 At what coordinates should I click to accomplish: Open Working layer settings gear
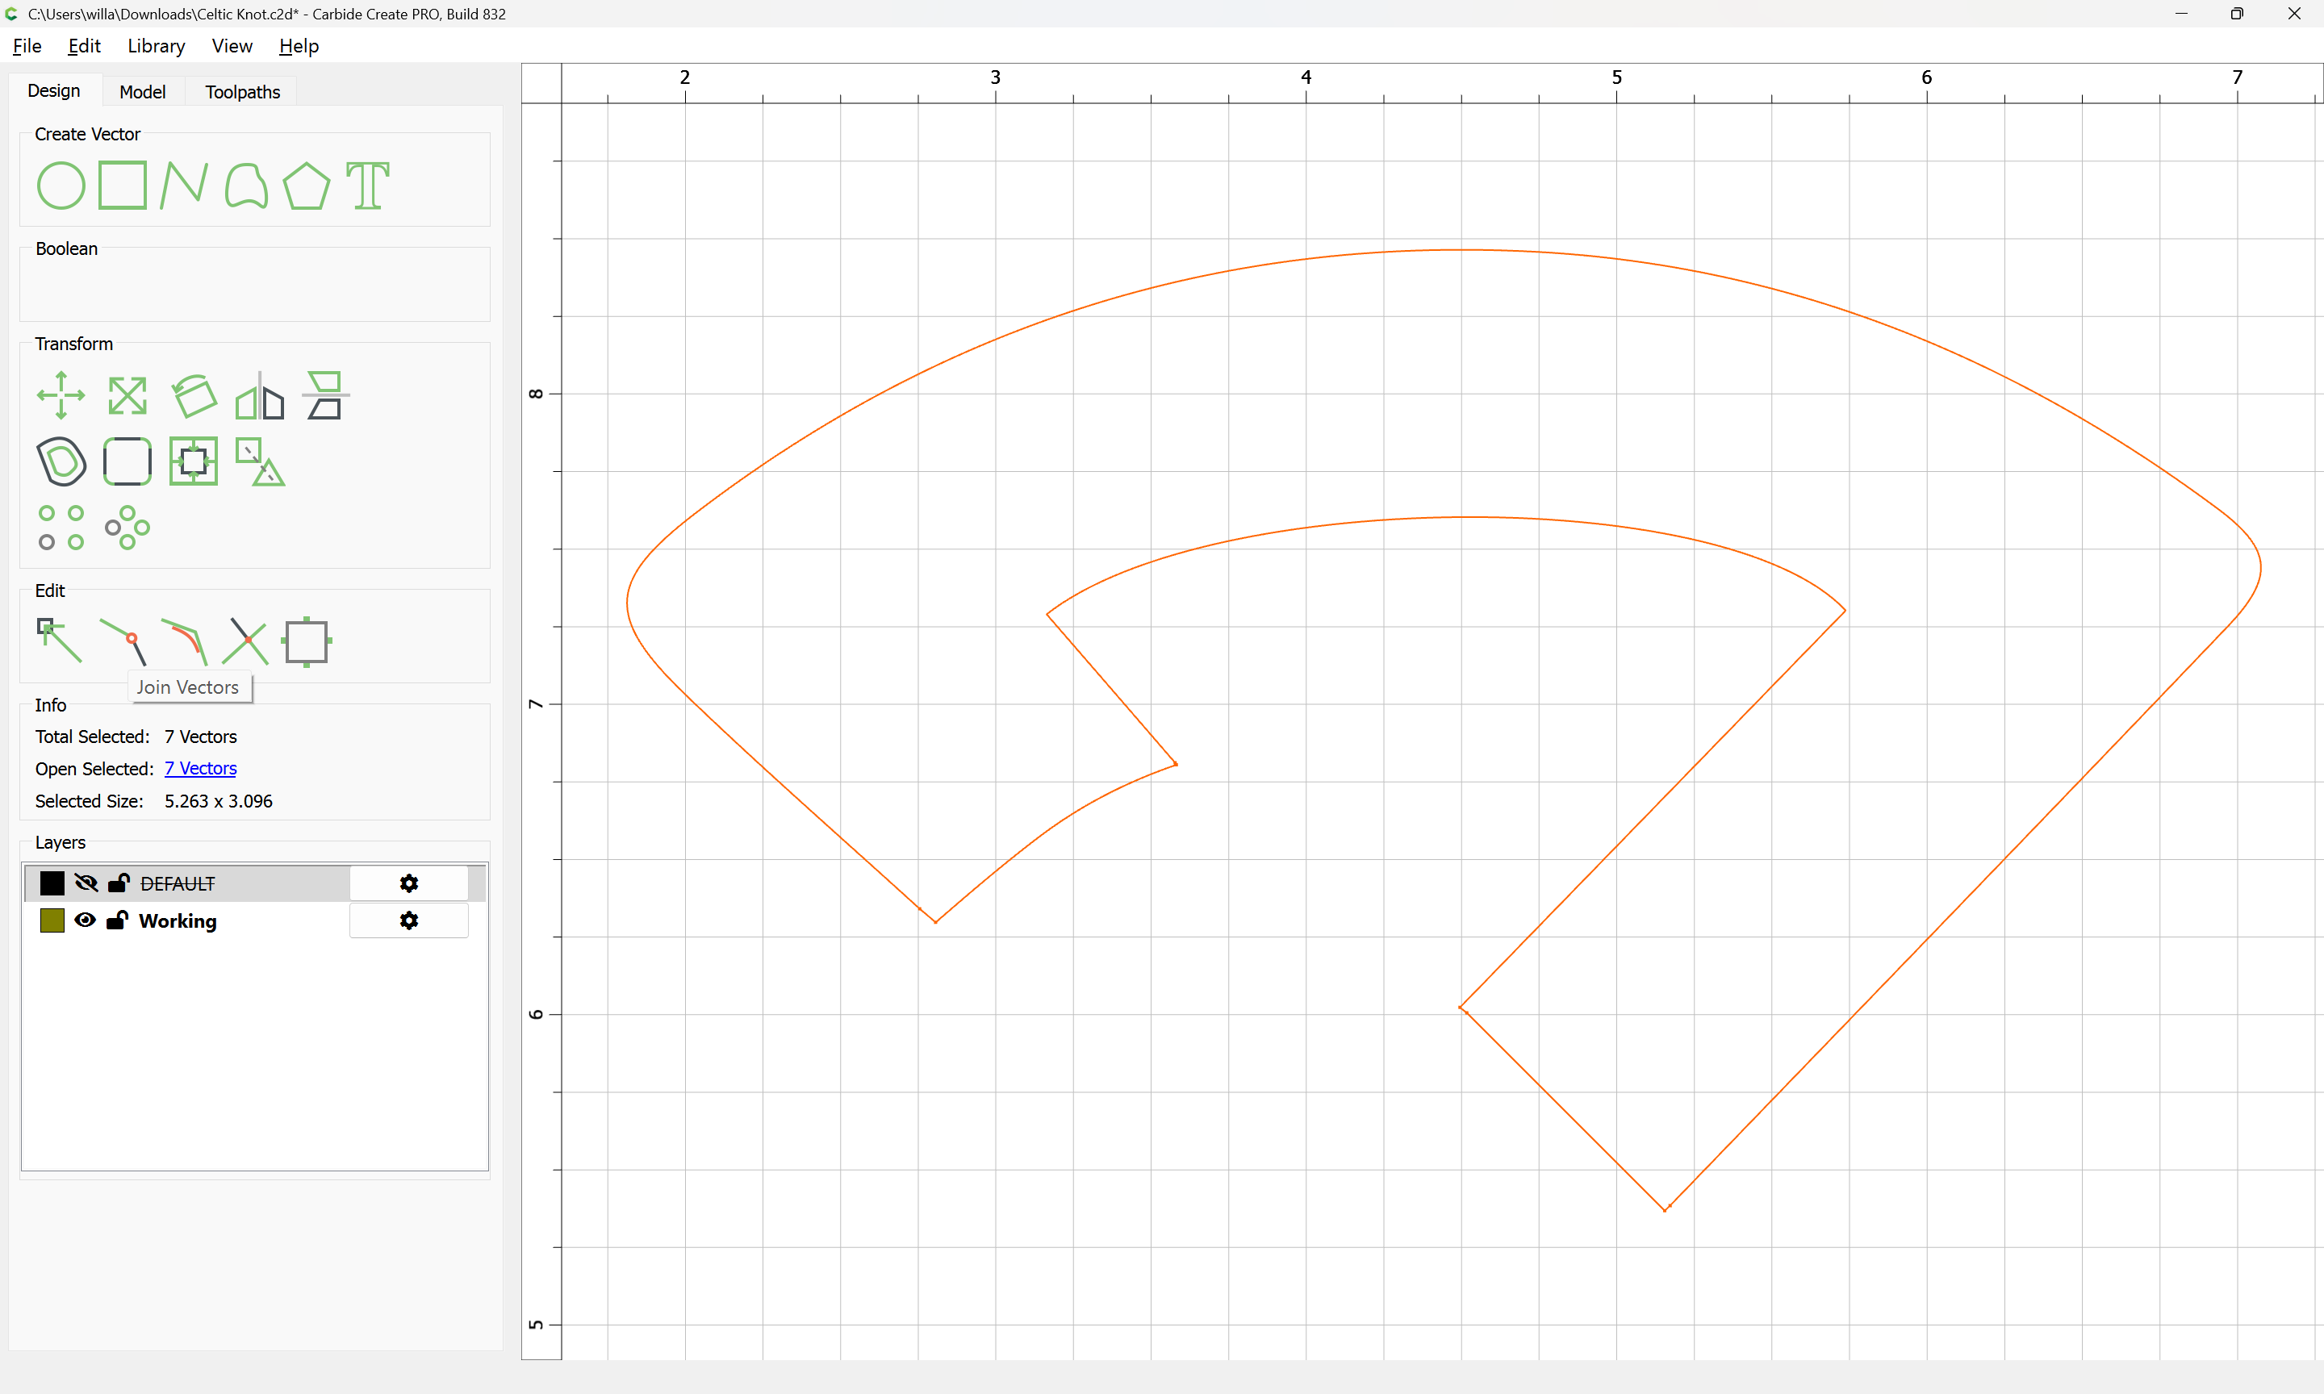[408, 920]
